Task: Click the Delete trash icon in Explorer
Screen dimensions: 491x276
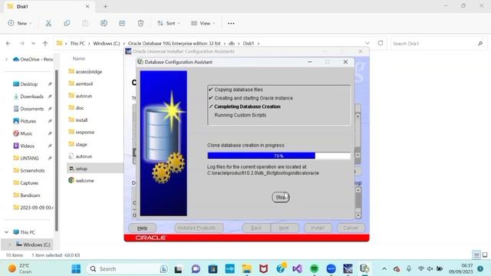Action: coord(140,23)
